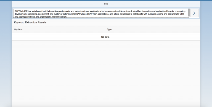This screenshot has width=212, height=107.
Task: Click the word effectively in text area
Action: point(62,17)
